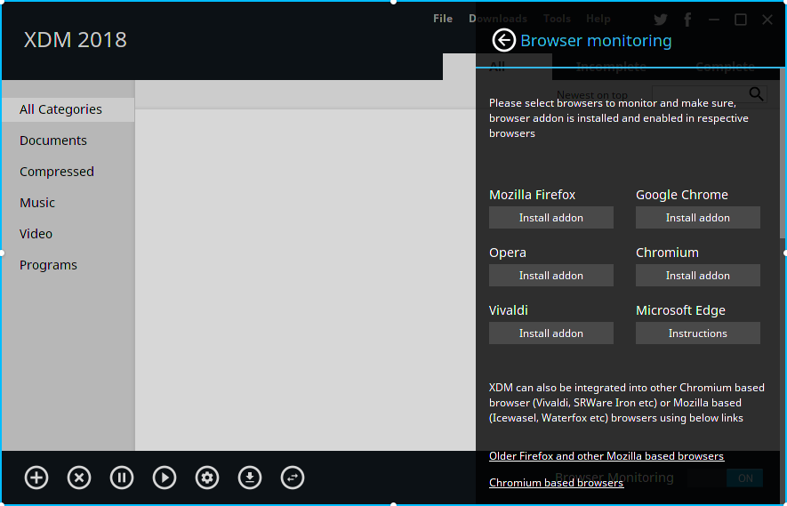Open Older Firefox and other Mozilla link
Viewport: 787px width, 506px height.
[x=606, y=456]
